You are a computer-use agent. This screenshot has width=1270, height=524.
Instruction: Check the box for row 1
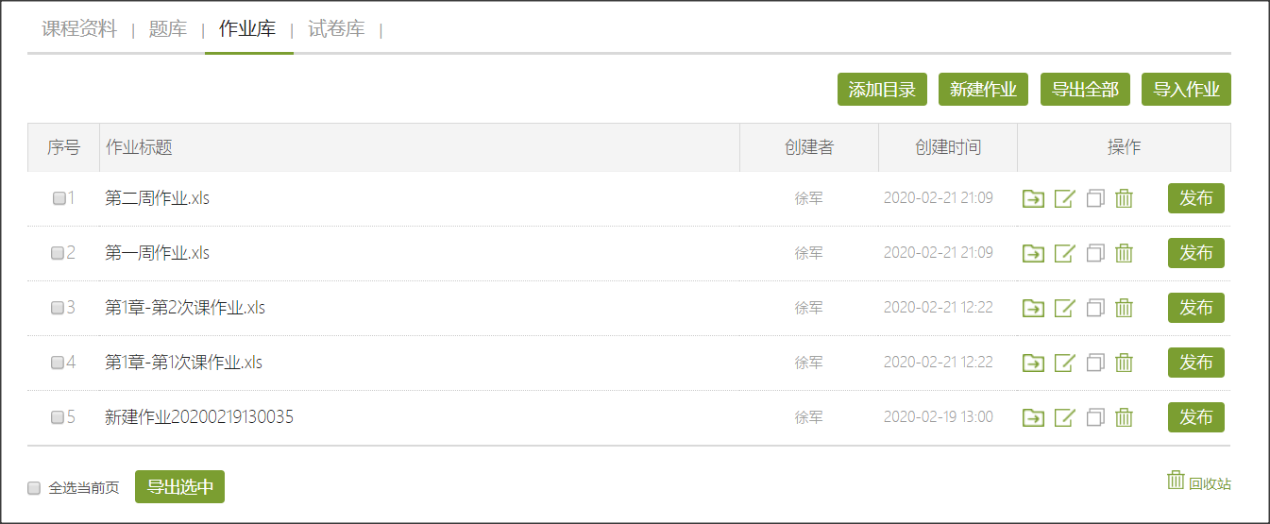pos(59,198)
